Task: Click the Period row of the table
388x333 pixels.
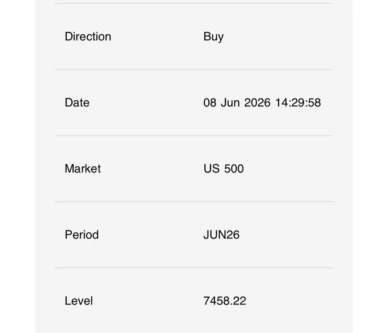Action: [194, 235]
